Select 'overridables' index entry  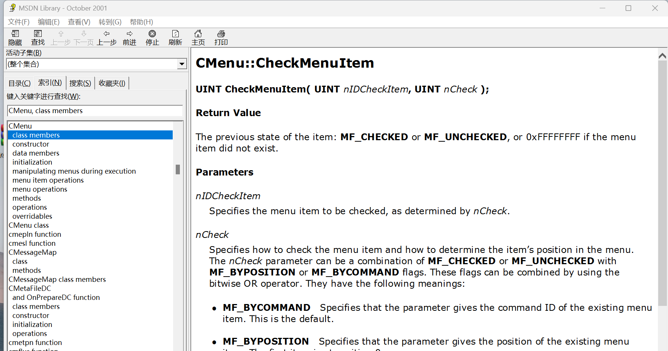(32, 216)
